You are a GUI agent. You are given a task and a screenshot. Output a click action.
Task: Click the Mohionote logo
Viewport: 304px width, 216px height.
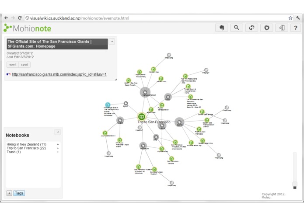27,28
